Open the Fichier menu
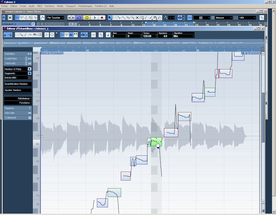Screen dimensions: 276x215 (5, 6)
